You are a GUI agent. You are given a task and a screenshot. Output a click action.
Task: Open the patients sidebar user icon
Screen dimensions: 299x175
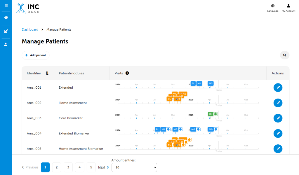coord(6,44)
